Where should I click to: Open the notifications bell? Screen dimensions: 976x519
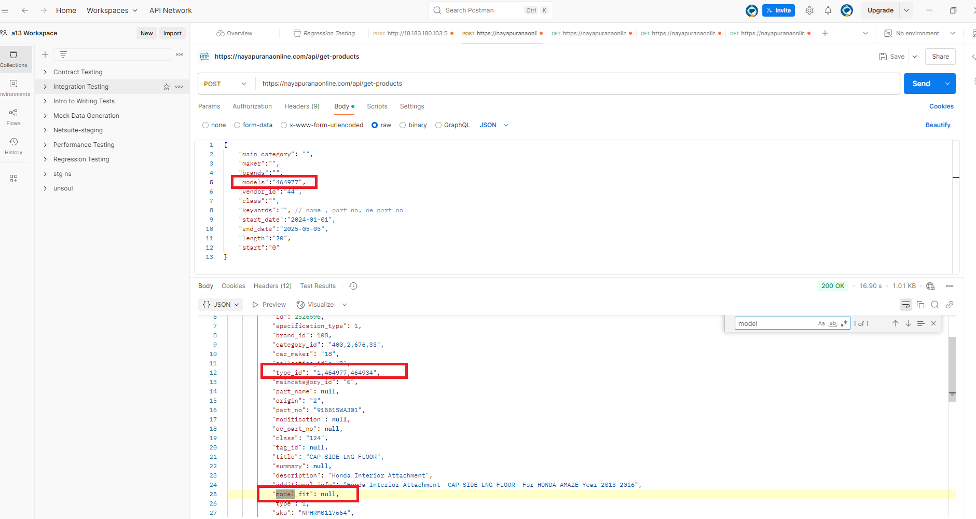(x=828, y=10)
